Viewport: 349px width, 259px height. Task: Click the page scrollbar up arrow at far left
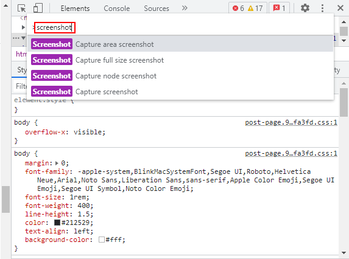click(6, 5)
